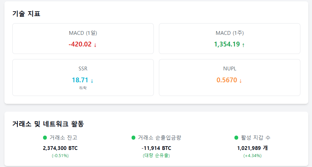The image size is (312, 167).
Task: Click the -11,914 BTC netflow value
Action: (157, 148)
